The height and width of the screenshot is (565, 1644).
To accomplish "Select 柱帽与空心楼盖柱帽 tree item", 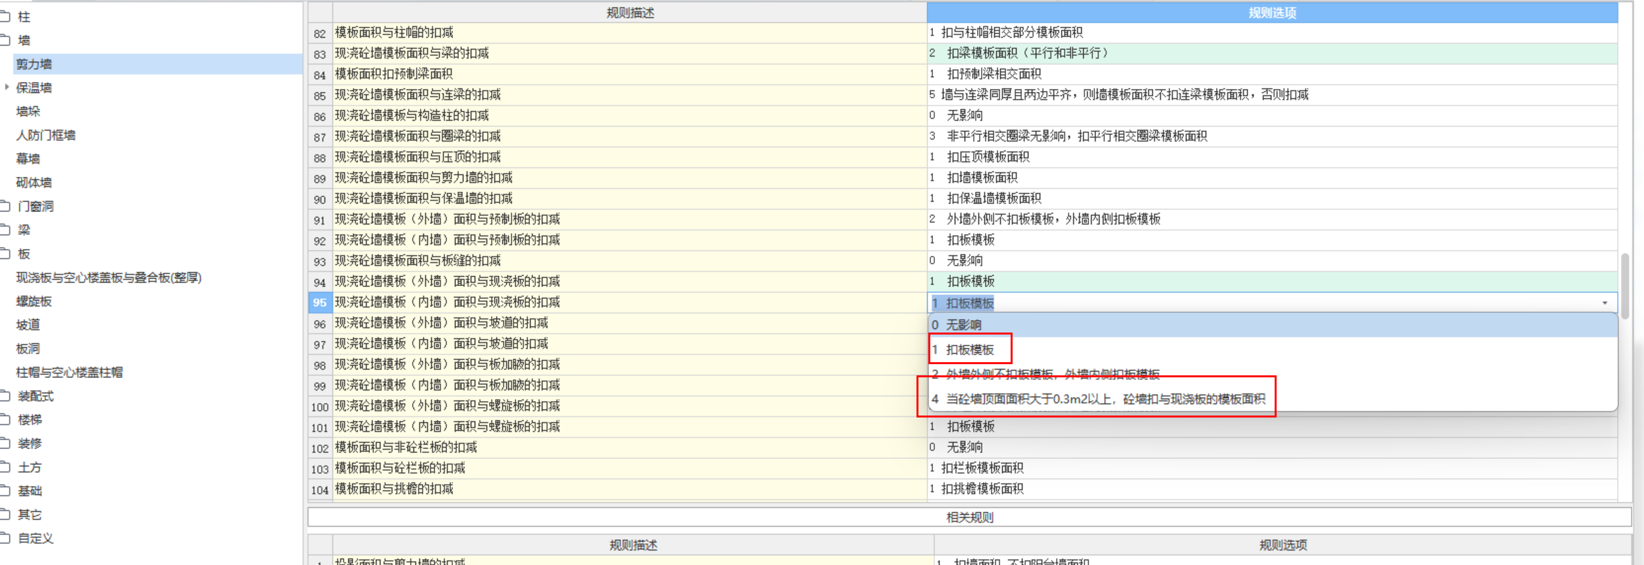I will pyautogui.click(x=69, y=372).
